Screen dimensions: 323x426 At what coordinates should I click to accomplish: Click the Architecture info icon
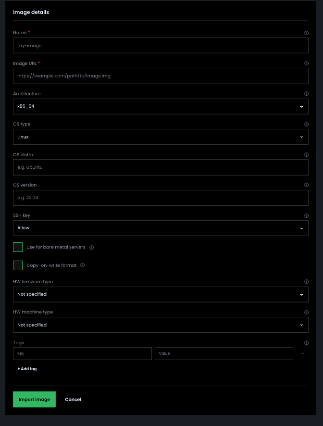coord(306,94)
